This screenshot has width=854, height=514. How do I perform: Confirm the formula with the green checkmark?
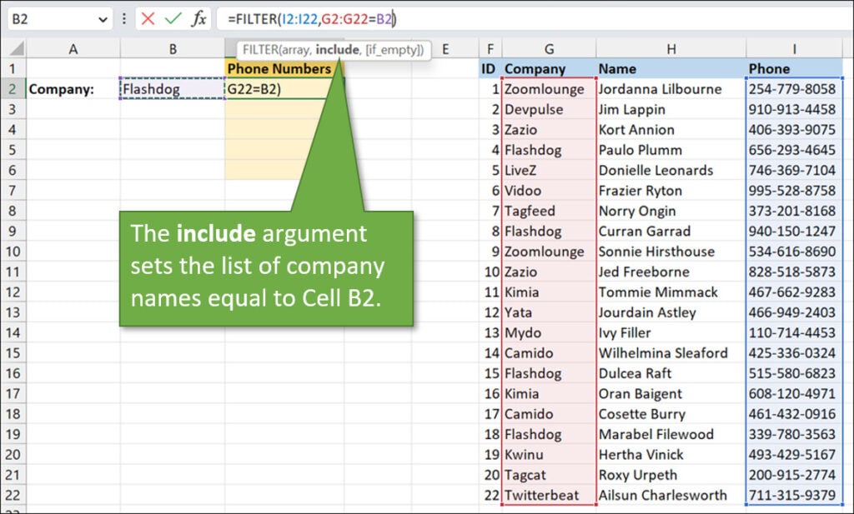click(x=173, y=18)
